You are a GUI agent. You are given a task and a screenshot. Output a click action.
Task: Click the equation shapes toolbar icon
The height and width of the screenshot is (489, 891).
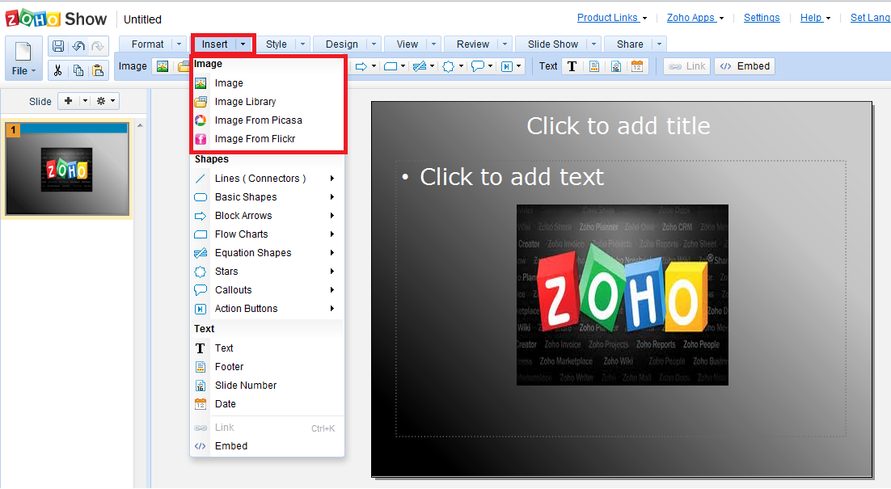420,66
